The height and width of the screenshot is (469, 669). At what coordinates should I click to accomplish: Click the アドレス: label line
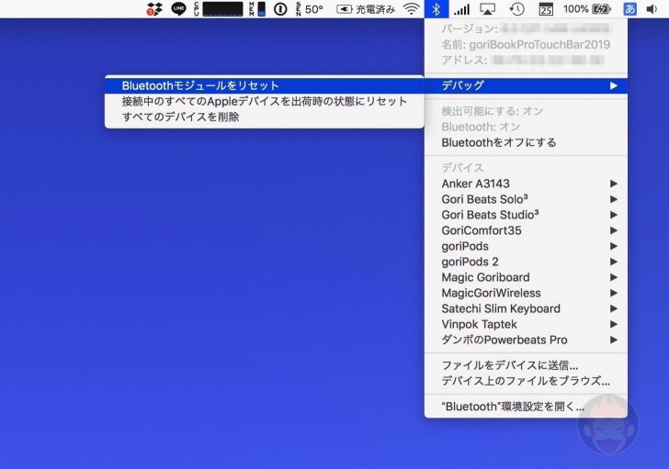click(526, 60)
